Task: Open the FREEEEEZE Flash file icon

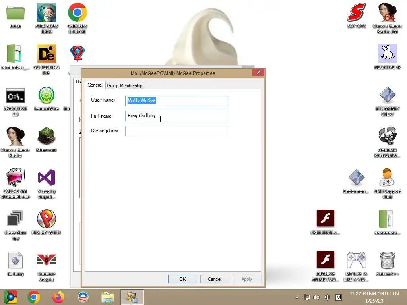Action: coord(325,218)
